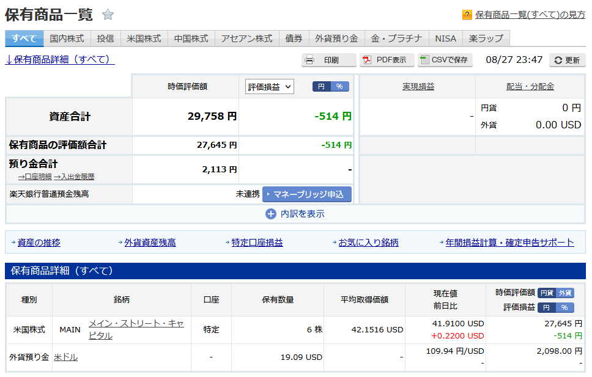Click the マネーブリッジ申込 button
This screenshot has height=377, width=592.
coord(307,194)
